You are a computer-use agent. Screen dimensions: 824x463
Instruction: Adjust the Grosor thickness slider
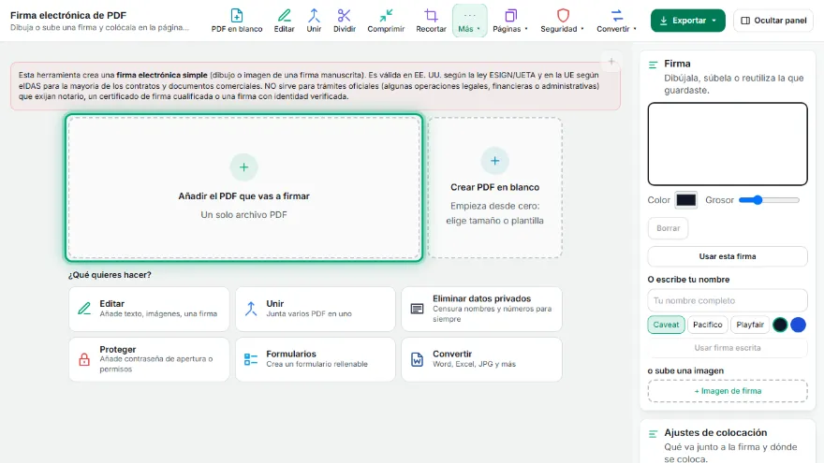point(769,200)
